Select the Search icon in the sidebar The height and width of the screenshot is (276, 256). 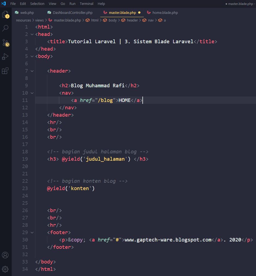pos(5,28)
